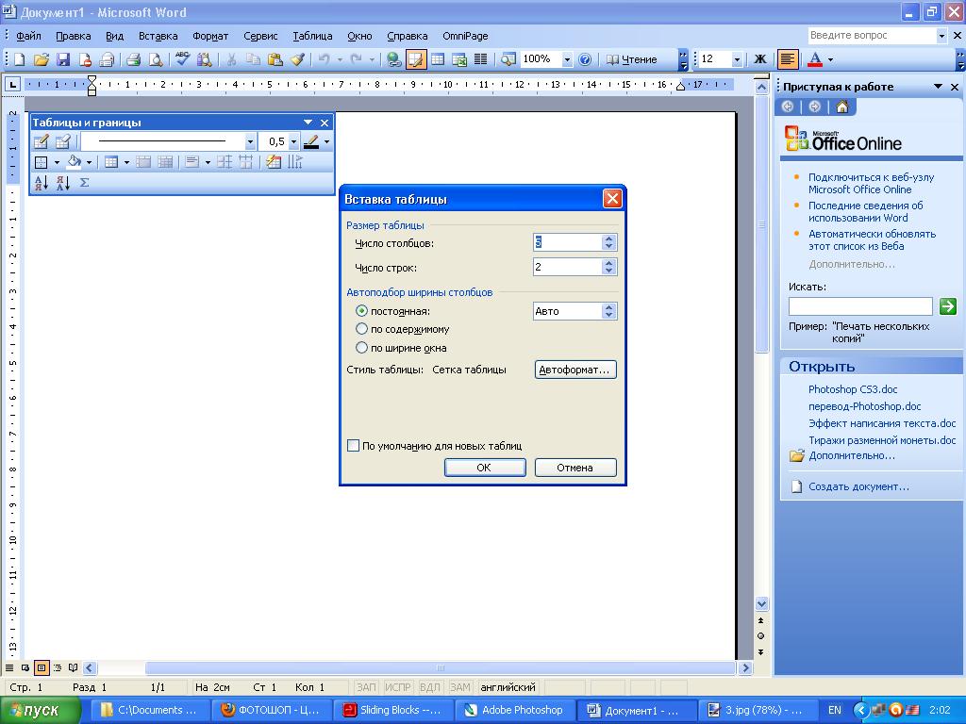Select the постоянная radio button
This screenshot has height=724, width=966.
pyautogui.click(x=361, y=311)
